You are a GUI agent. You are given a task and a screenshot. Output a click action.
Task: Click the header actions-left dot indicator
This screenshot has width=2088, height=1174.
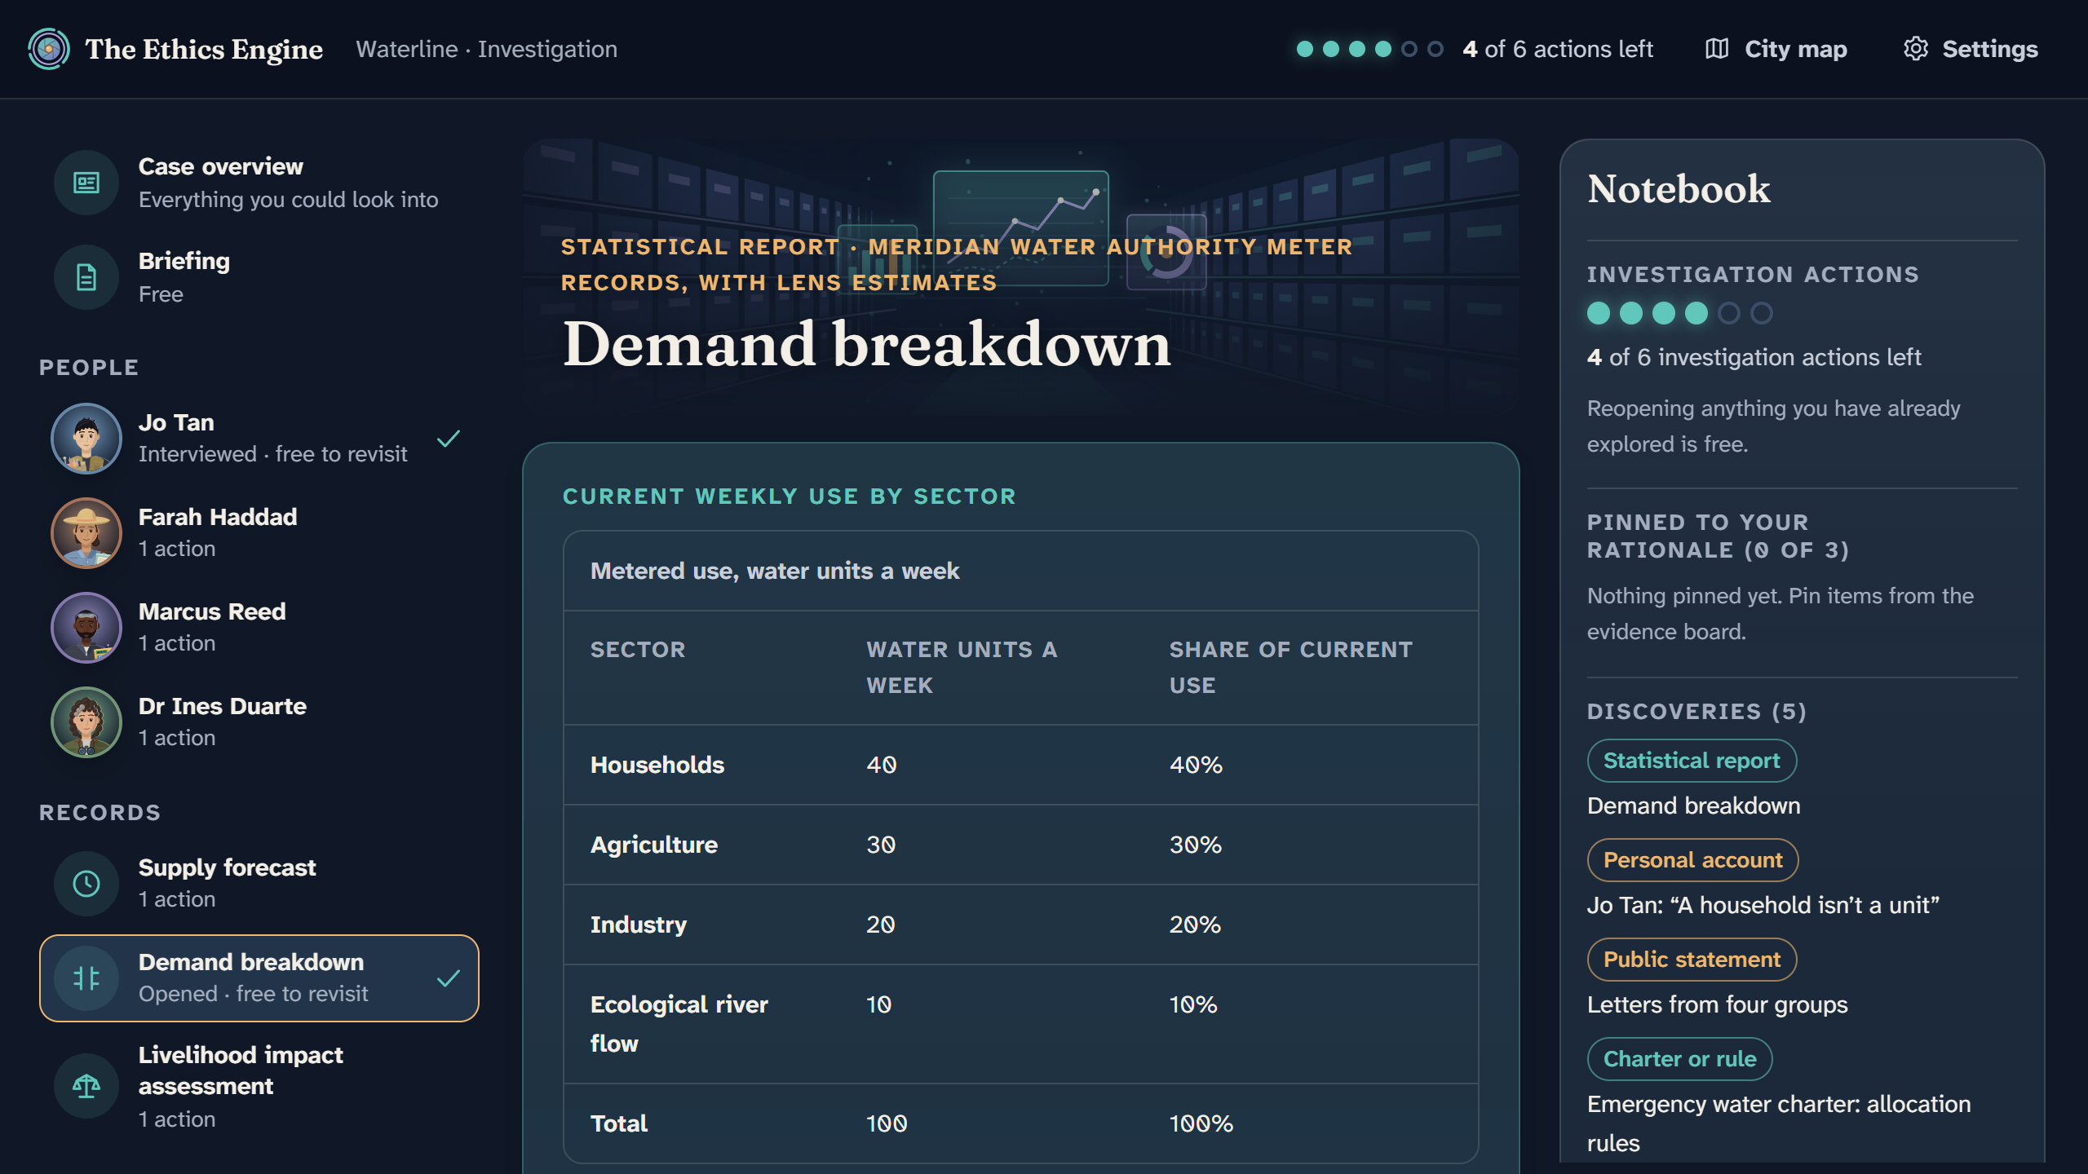1370,49
